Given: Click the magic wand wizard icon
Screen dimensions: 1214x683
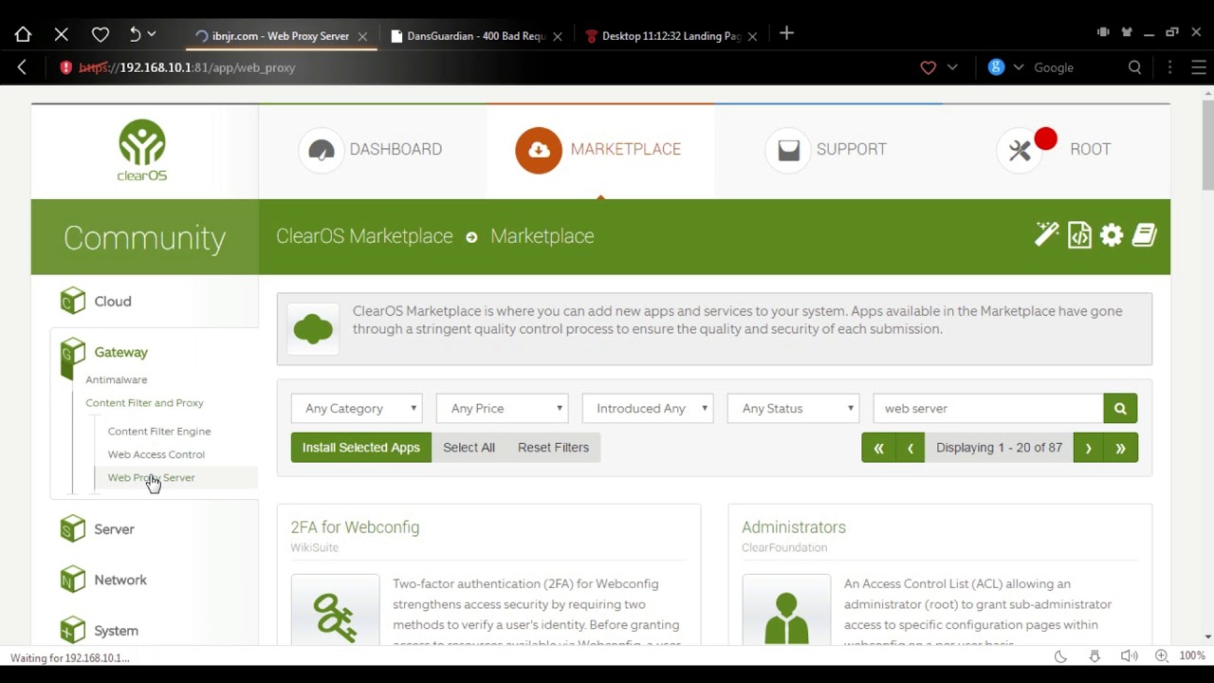Looking at the screenshot, I should tap(1047, 235).
